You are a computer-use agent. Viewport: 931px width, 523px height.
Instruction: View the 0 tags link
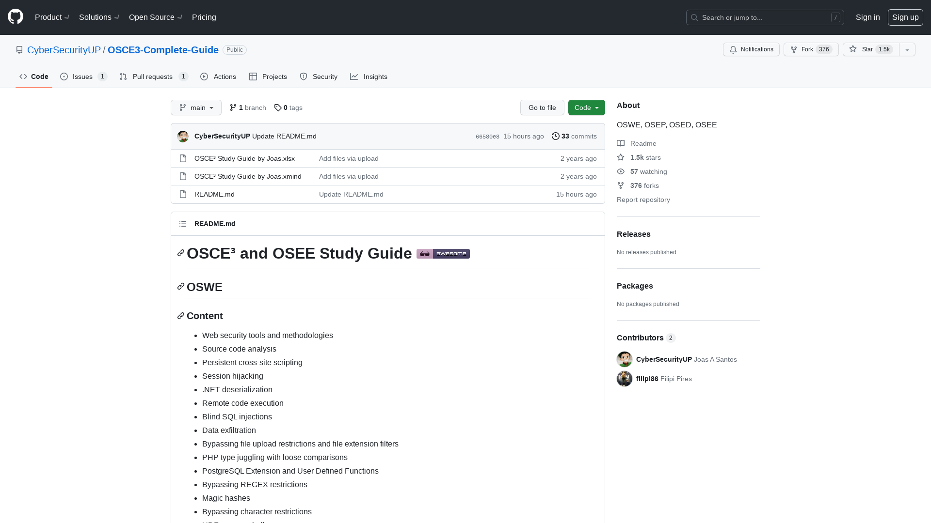point(289,108)
